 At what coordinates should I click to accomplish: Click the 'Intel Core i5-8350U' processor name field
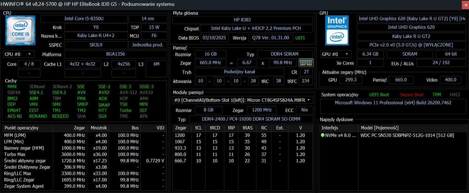click(84, 19)
